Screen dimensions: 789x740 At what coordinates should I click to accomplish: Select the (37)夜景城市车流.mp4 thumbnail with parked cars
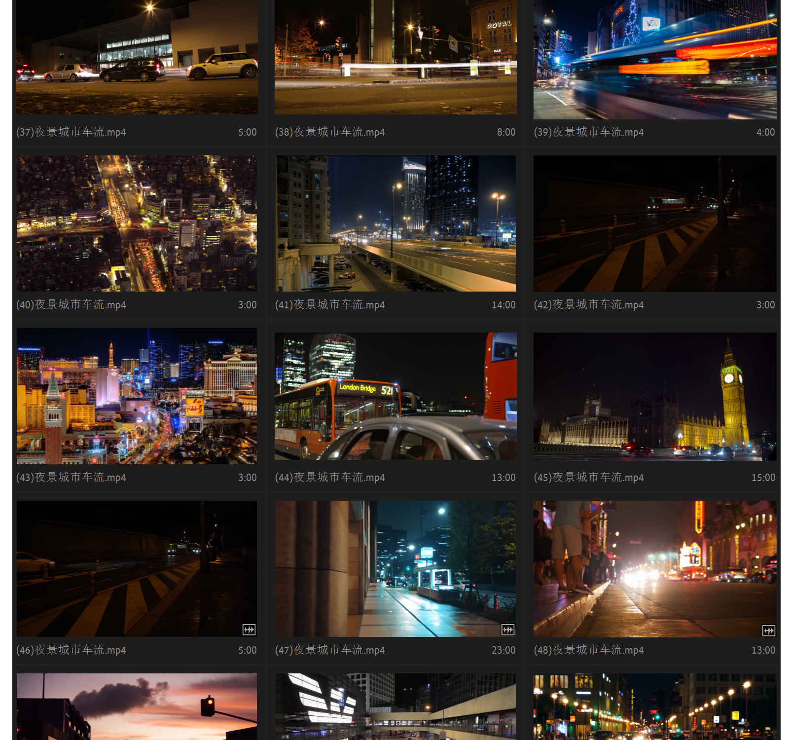coord(137,57)
